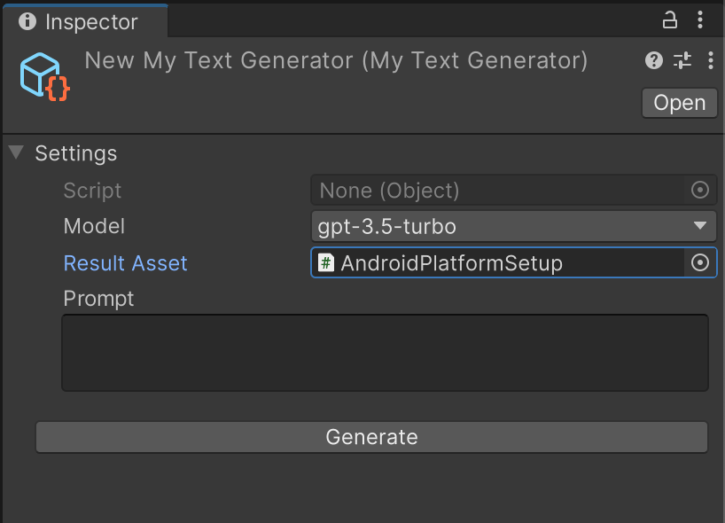
Task: Click the preset sliders icon in header
Action: (682, 60)
